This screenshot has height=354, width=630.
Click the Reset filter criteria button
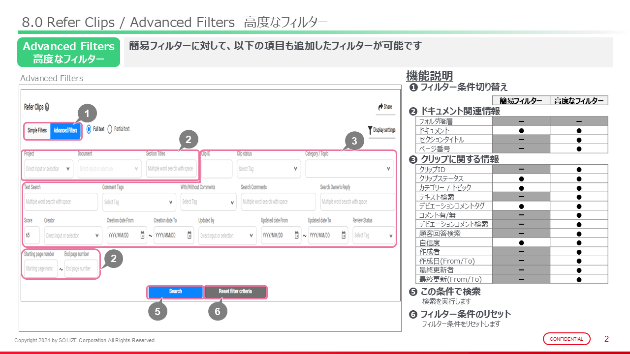point(235,292)
